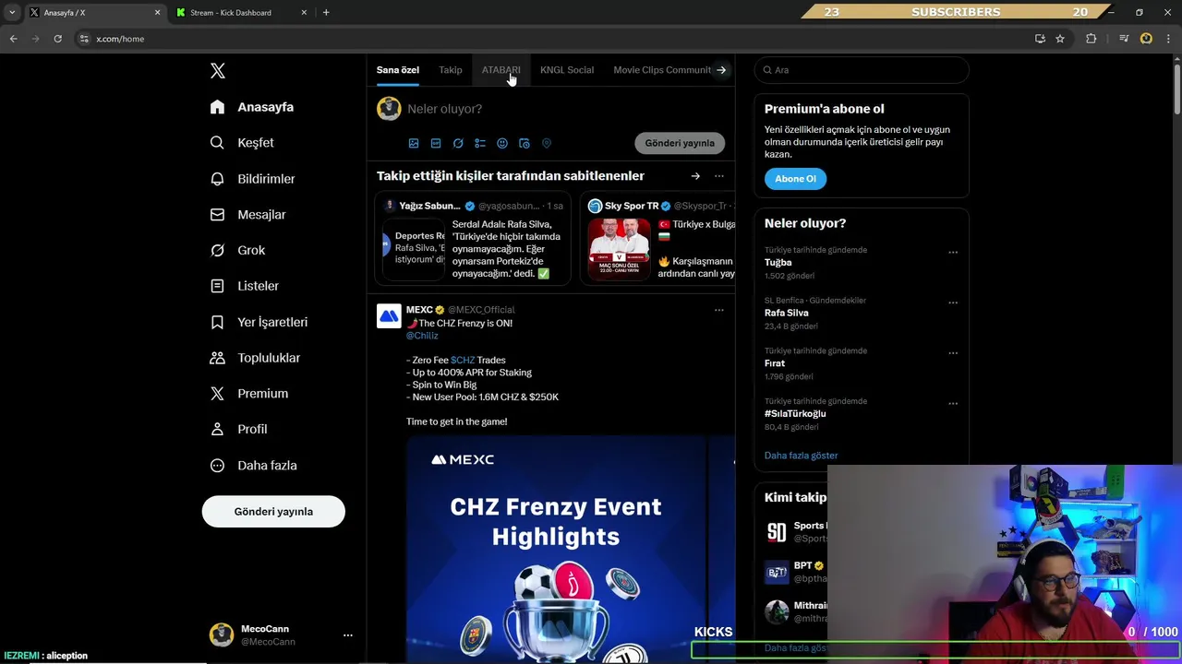Click the Ara search field
This screenshot has width=1182, height=664.
pos(862,70)
